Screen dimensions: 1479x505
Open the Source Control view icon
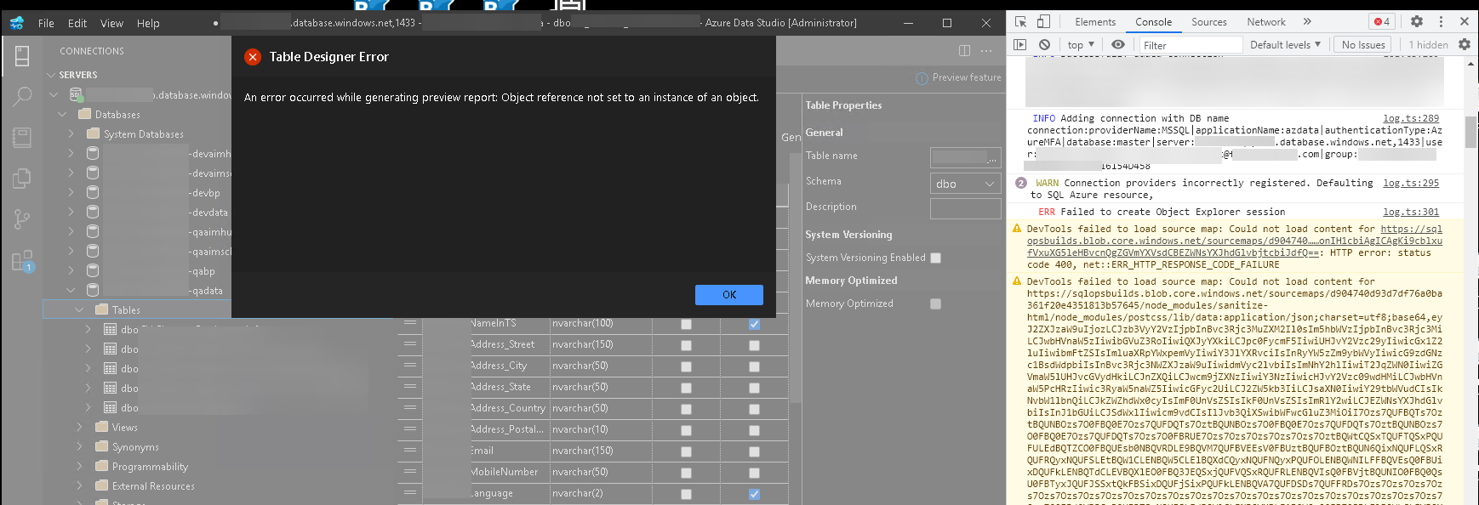22,218
